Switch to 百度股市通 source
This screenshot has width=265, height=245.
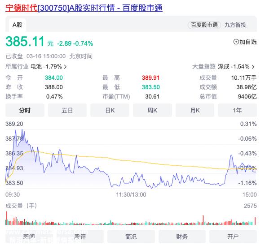tap(204, 25)
